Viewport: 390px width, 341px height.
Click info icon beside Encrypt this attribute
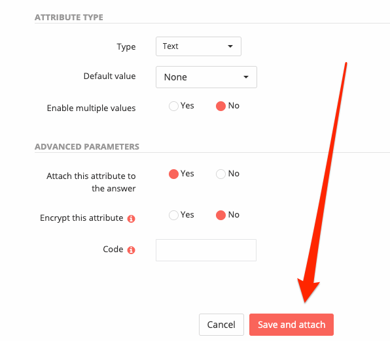131,219
